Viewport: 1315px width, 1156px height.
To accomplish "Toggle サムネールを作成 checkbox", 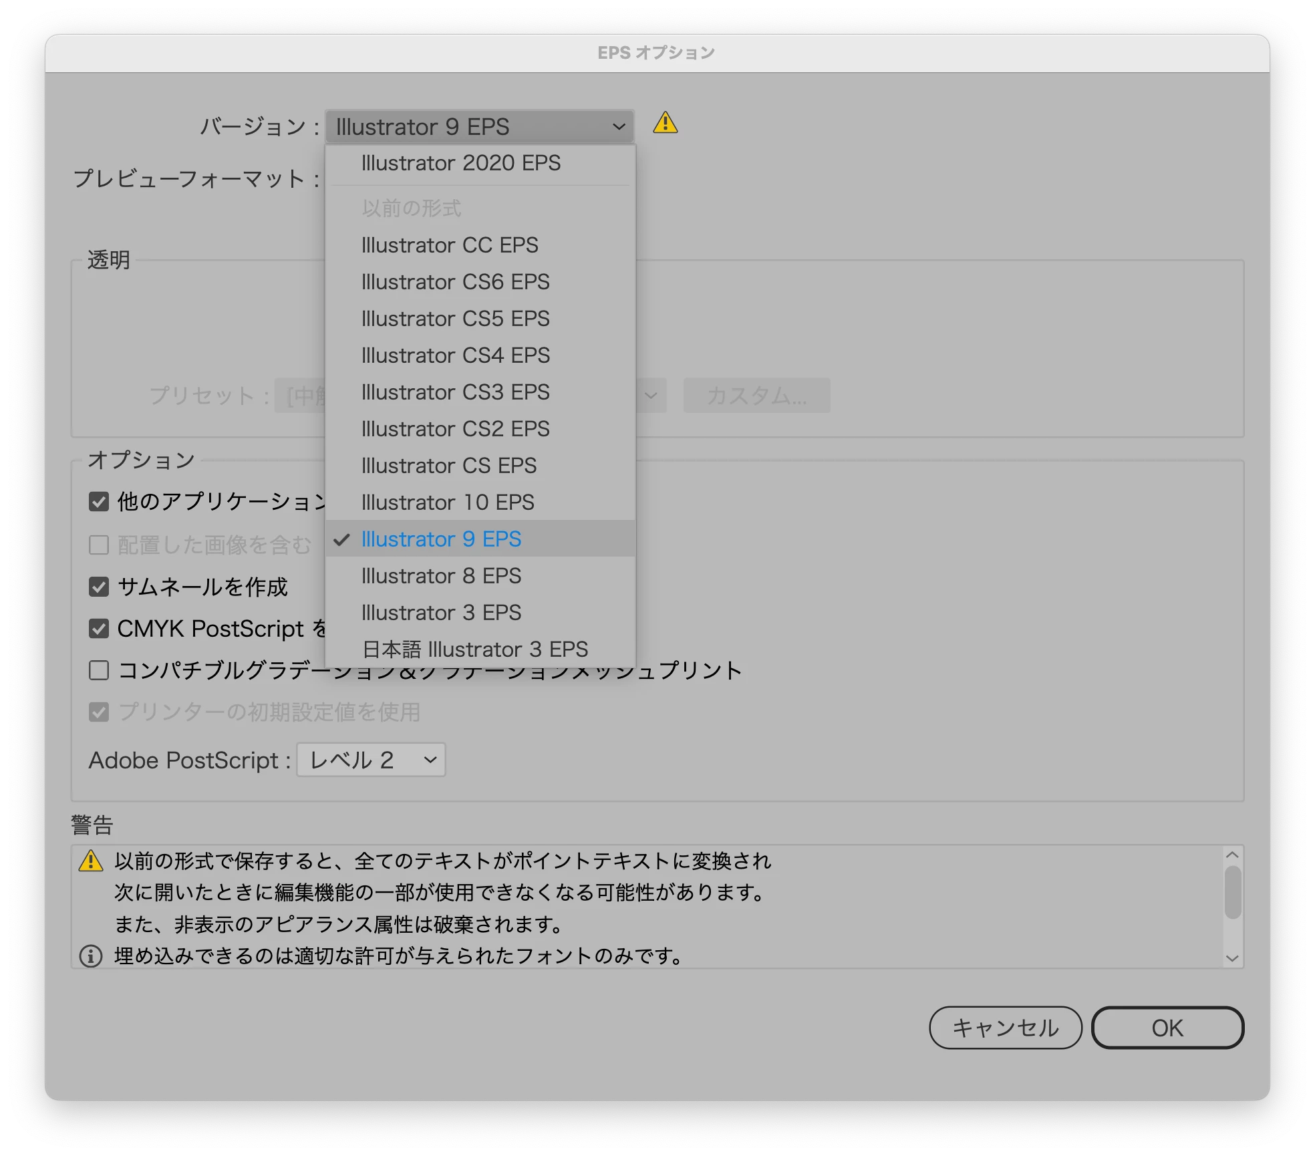I will 99,587.
